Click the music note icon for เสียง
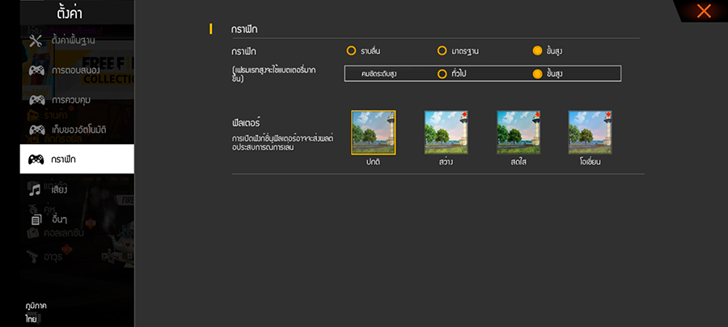Screen dimensions: 728x327 coord(36,189)
